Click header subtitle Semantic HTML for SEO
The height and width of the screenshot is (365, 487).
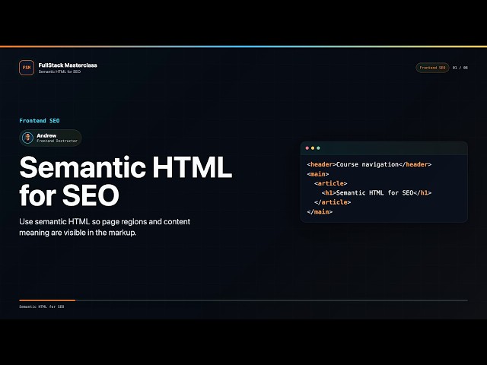59,71
